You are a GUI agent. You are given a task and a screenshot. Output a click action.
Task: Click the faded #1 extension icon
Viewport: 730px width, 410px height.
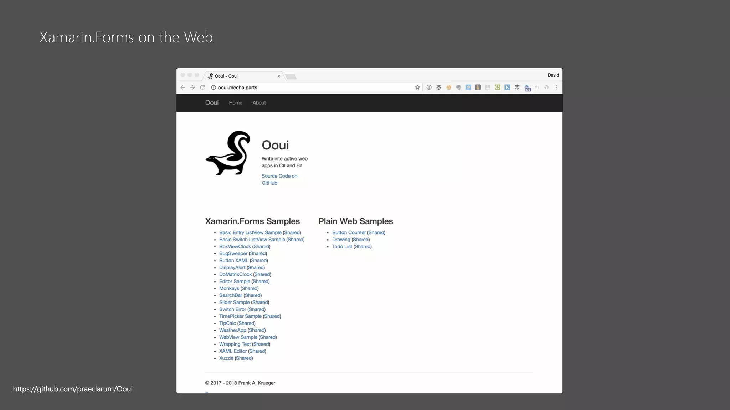click(x=537, y=88)
